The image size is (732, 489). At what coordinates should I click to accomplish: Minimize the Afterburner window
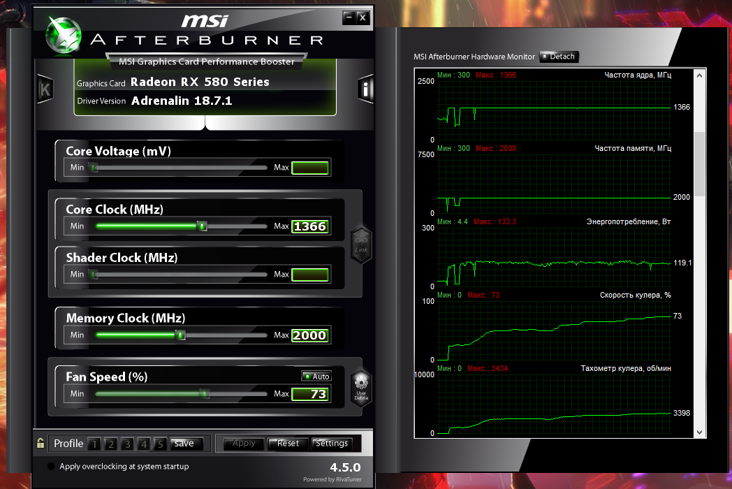tap(349, 17)
